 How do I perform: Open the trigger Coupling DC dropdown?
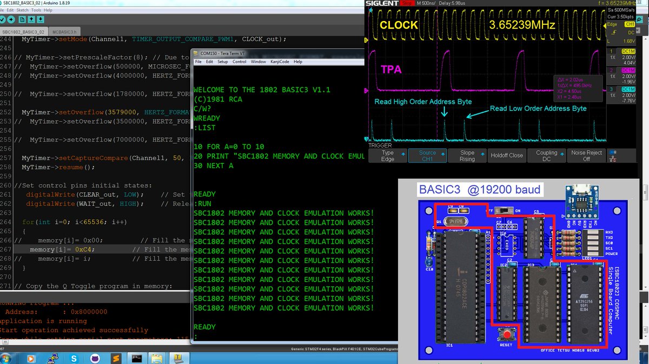(x=547, y=156)
